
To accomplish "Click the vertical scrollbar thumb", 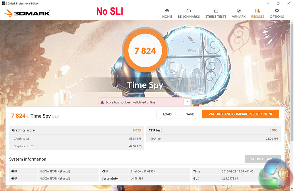I will click(292, 82).
